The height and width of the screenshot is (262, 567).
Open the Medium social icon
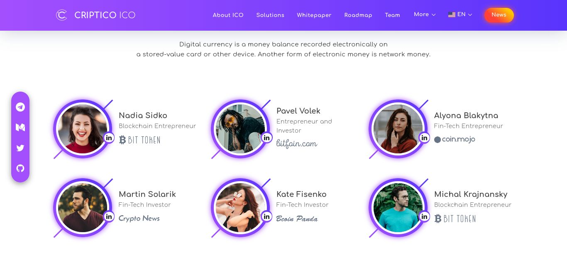[x=20, y=127]
